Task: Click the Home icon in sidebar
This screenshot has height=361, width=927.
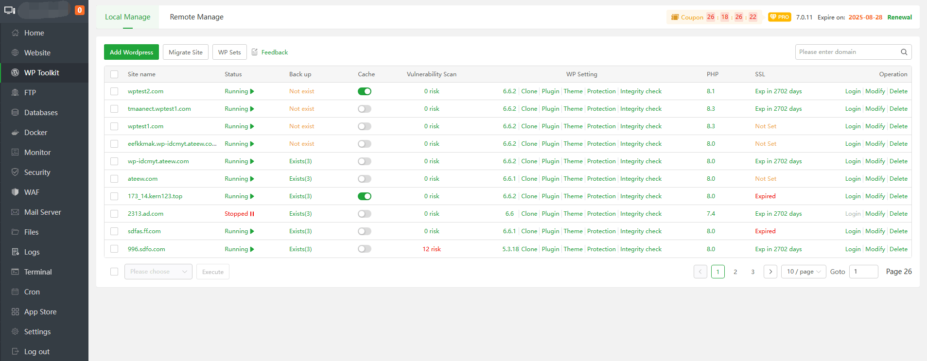Action: [x=15, y=33]
